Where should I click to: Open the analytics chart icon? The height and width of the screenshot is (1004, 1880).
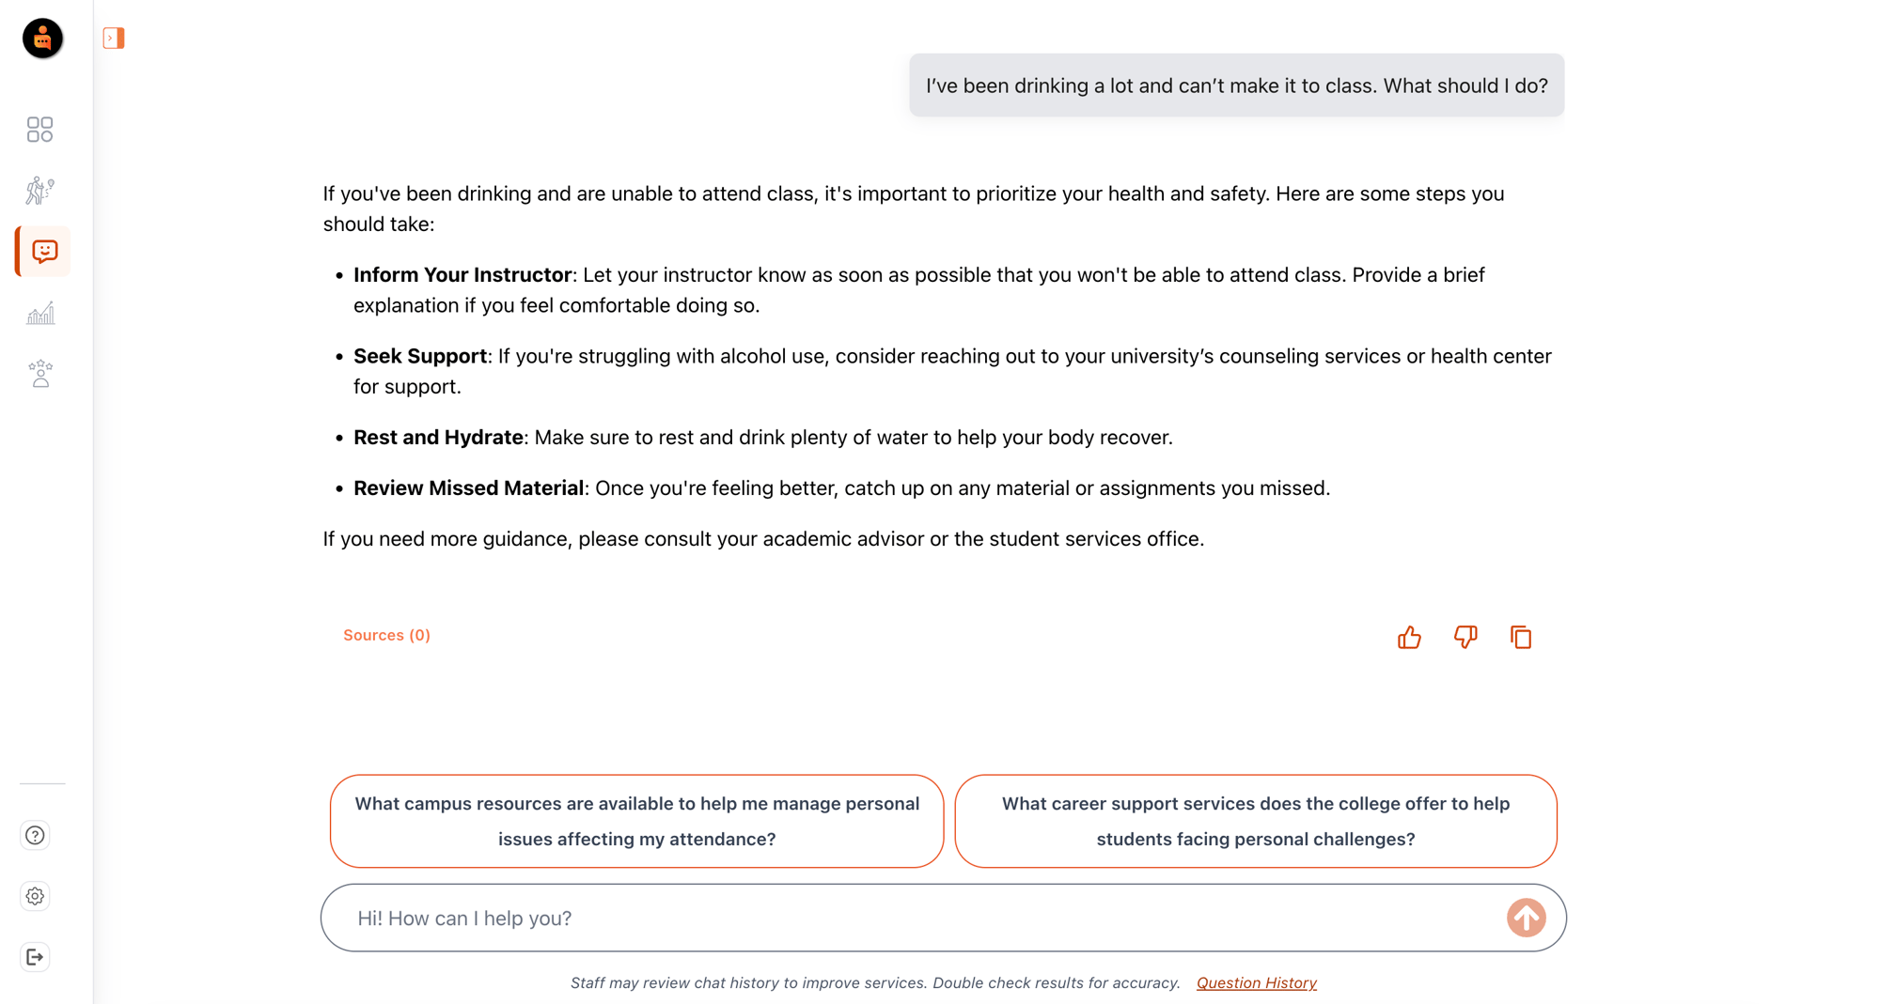(x=40, y=314)
